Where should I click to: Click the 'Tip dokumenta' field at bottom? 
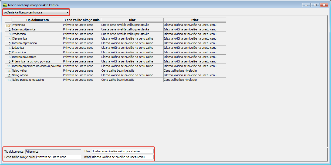(x=53, y=152)
